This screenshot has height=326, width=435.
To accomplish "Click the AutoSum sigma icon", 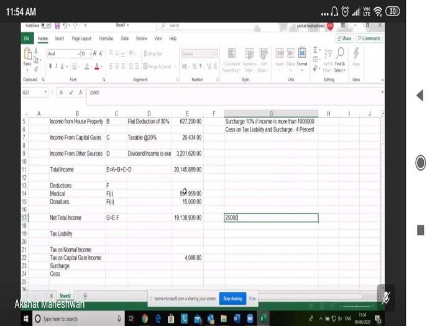I will (315, 50).
